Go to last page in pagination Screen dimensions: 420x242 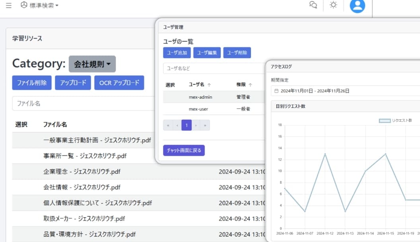point(205,125)
